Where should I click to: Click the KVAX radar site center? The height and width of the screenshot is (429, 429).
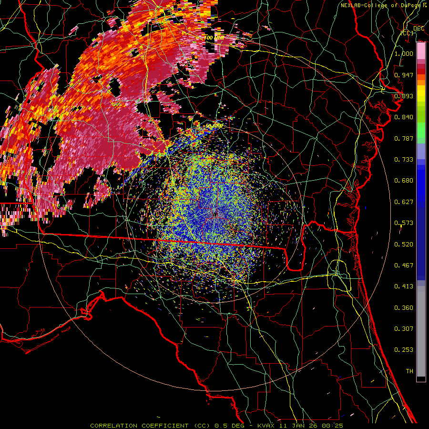215,215
